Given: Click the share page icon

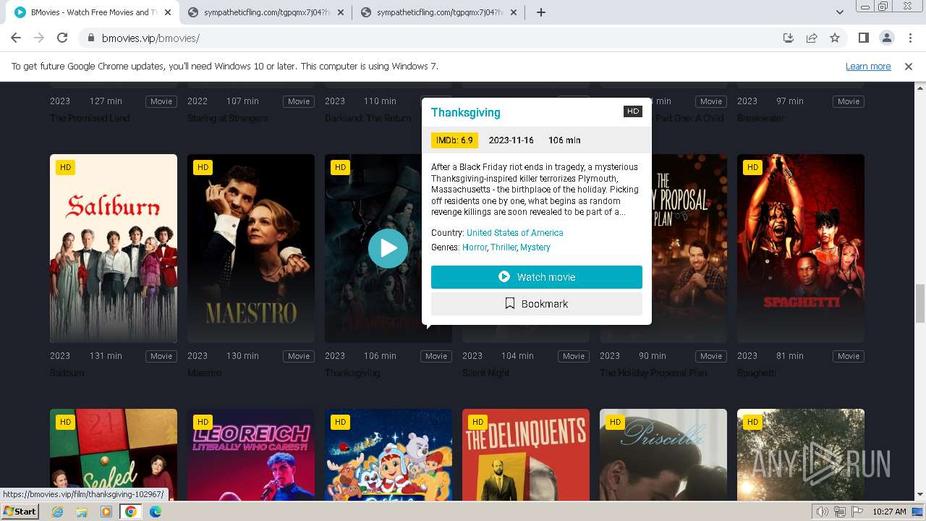Looking at the screenshot, I should [x=812, y=38].
